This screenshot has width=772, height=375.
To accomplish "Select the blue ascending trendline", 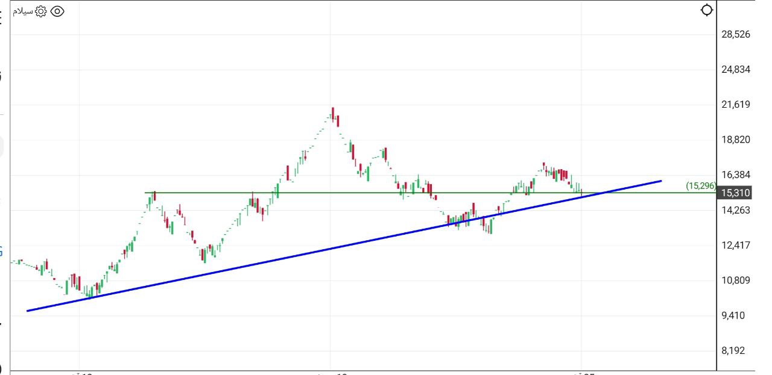I will tap(362, 241).
